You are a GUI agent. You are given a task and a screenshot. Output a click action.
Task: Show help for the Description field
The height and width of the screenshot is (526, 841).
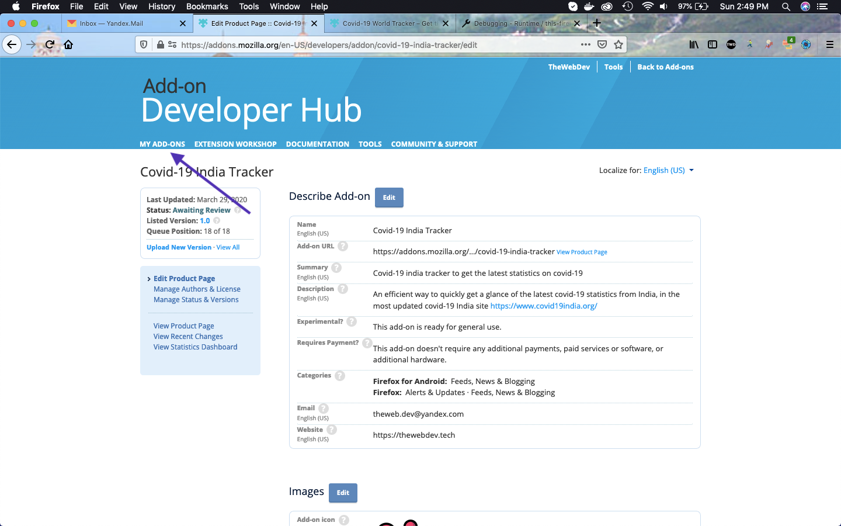pyautogui.click(x=343, y=289)
